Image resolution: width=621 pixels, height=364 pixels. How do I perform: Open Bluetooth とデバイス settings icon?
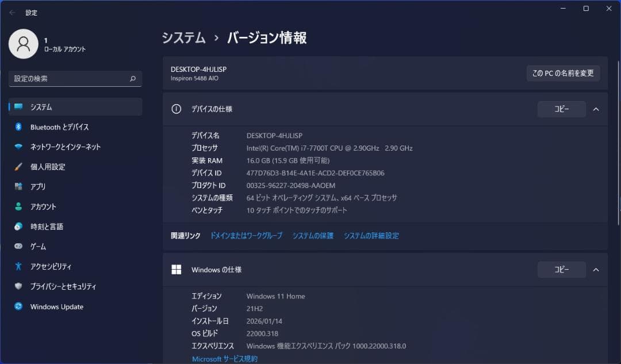pos(18,127)
